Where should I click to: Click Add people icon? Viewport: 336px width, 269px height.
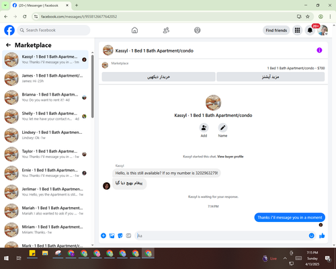pyautogui.click(x=204, y=128)
